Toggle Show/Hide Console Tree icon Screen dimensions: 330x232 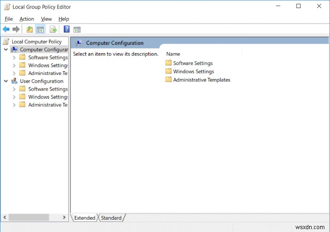[40, 29]
